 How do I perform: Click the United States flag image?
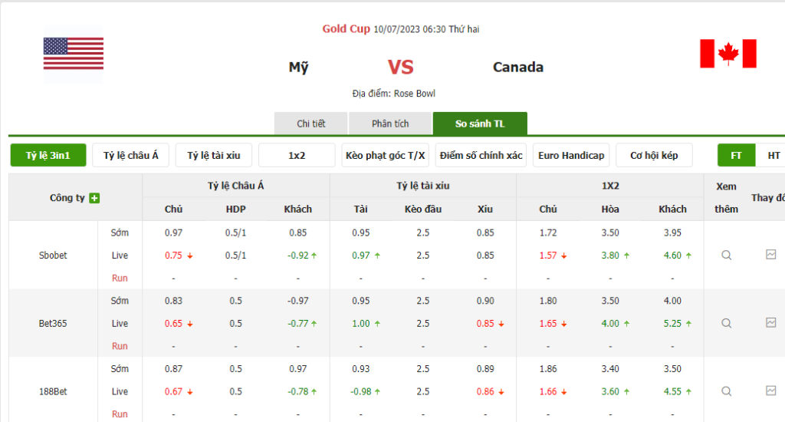click(x=74, y=54)
